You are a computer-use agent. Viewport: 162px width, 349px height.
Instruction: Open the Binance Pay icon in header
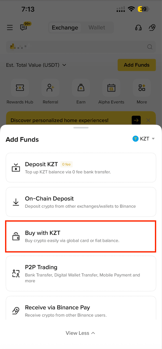click(152, 28)
